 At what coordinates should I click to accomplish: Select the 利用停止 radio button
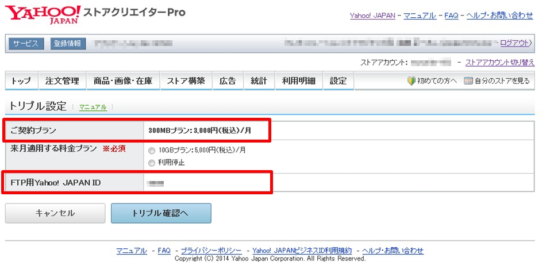click(x=151, y=163)
